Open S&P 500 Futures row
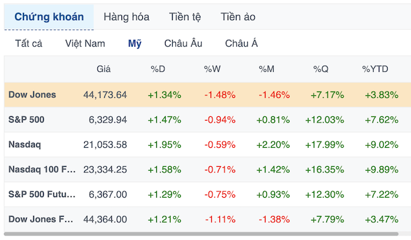411x240 pixels. pos(207,195)
